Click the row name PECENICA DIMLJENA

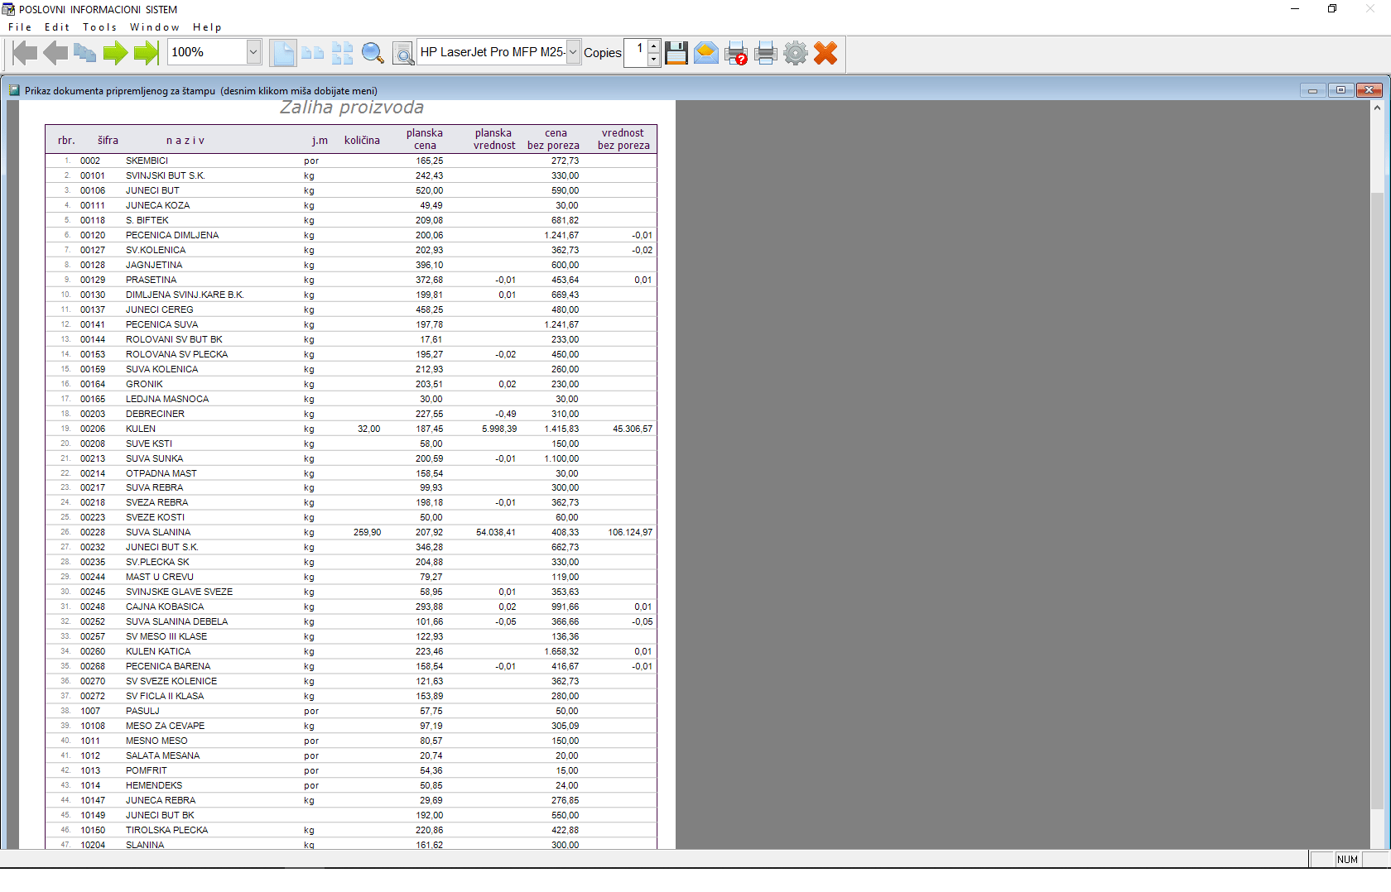pos(172,235)
